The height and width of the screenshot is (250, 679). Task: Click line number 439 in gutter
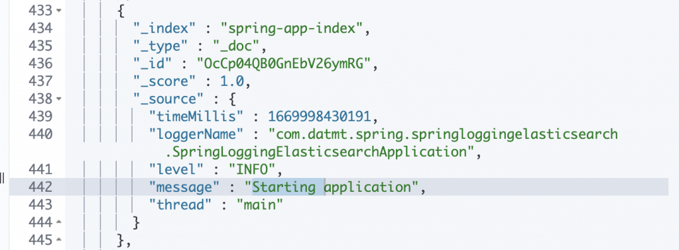point(40,116)
